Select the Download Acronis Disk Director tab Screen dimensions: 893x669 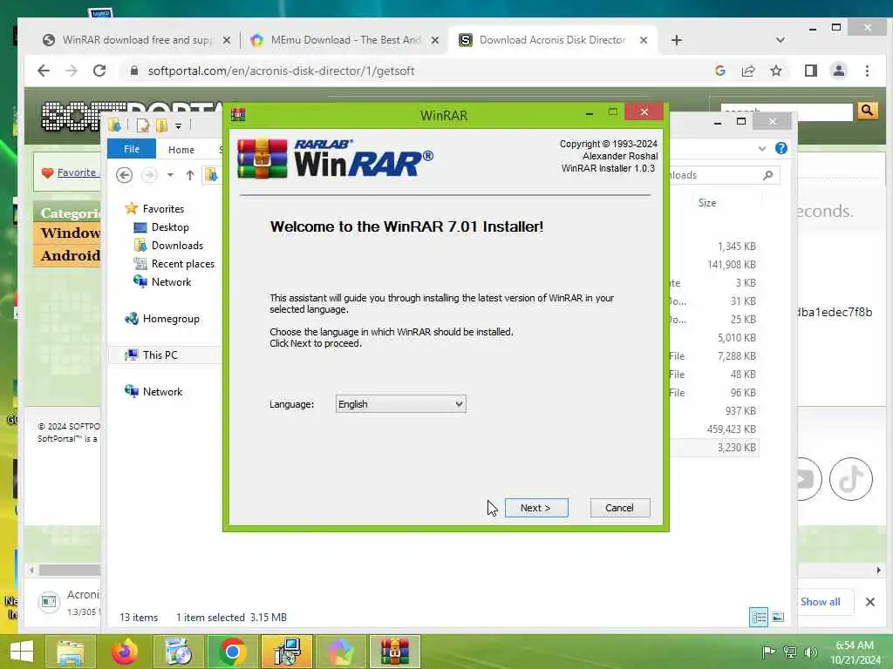pos(552,40)
